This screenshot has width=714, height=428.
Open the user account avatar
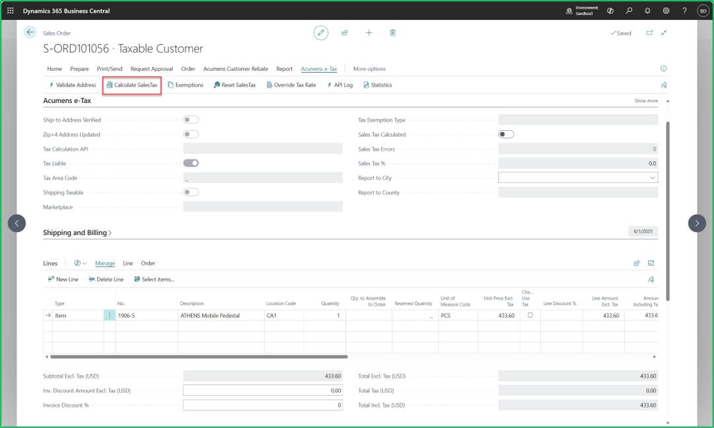point(703,11)
